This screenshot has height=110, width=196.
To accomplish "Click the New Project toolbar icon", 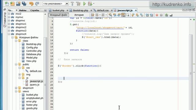I will pyautogui.click(x=12, y=4).
